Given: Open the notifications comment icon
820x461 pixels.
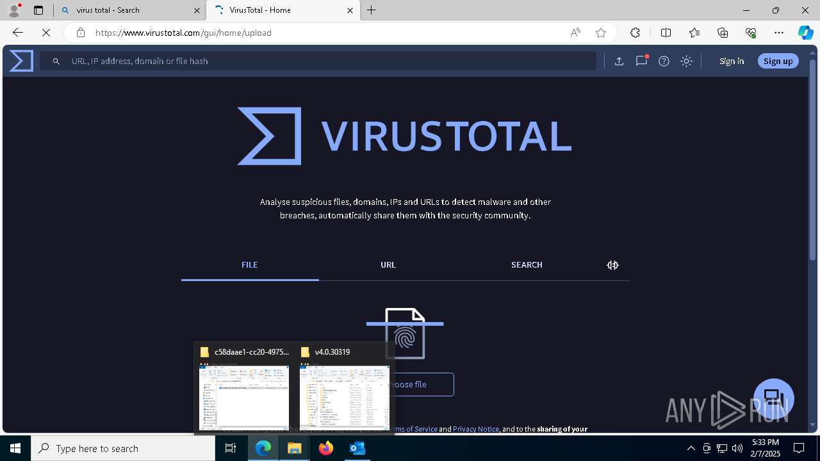Looking at the screenshot, I should pos(641,61).
